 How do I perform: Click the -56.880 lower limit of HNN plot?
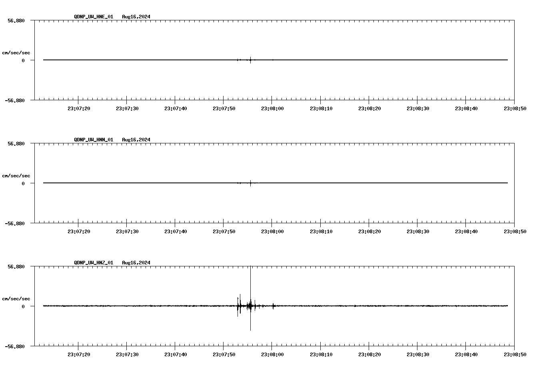point(15,223)
